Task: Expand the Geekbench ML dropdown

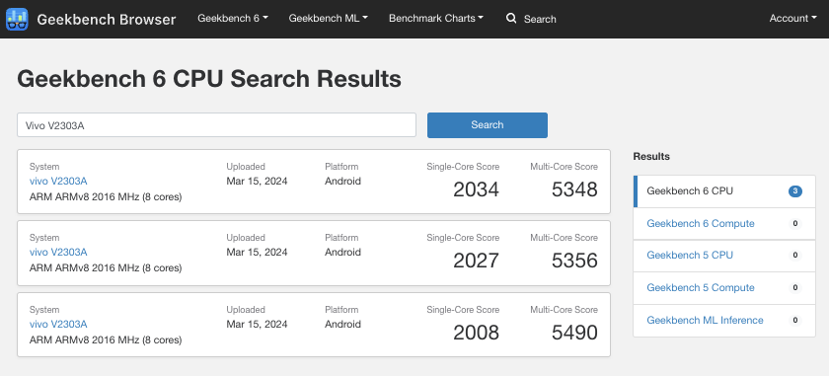Action: [x=329, y=18]
